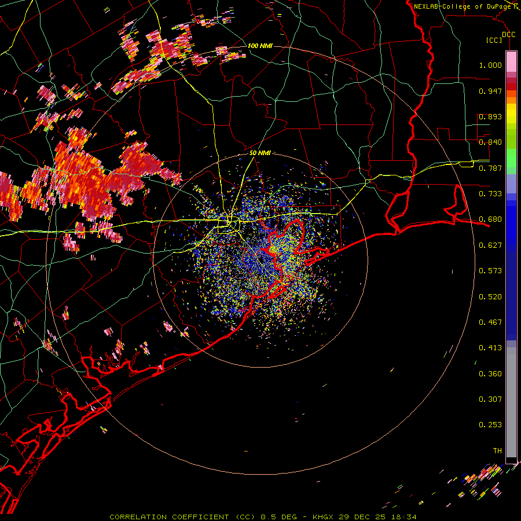Click the 0.627 scale value

pyautogui.click(x=490, y=245)
